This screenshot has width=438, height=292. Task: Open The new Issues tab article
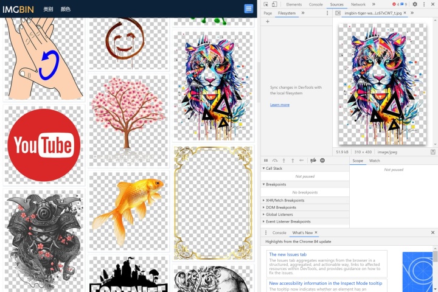[288, 254]
